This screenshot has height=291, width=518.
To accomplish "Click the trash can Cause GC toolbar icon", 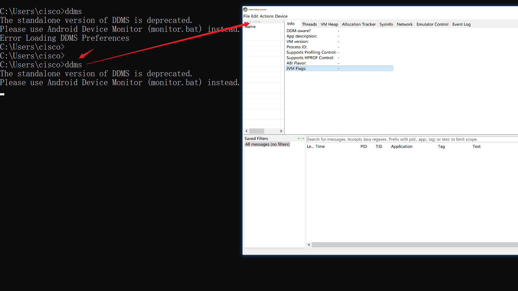I will click(250, 22).
